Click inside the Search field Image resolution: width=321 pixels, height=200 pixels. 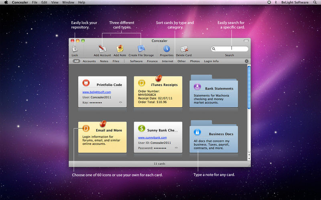[x=230, y=49]
